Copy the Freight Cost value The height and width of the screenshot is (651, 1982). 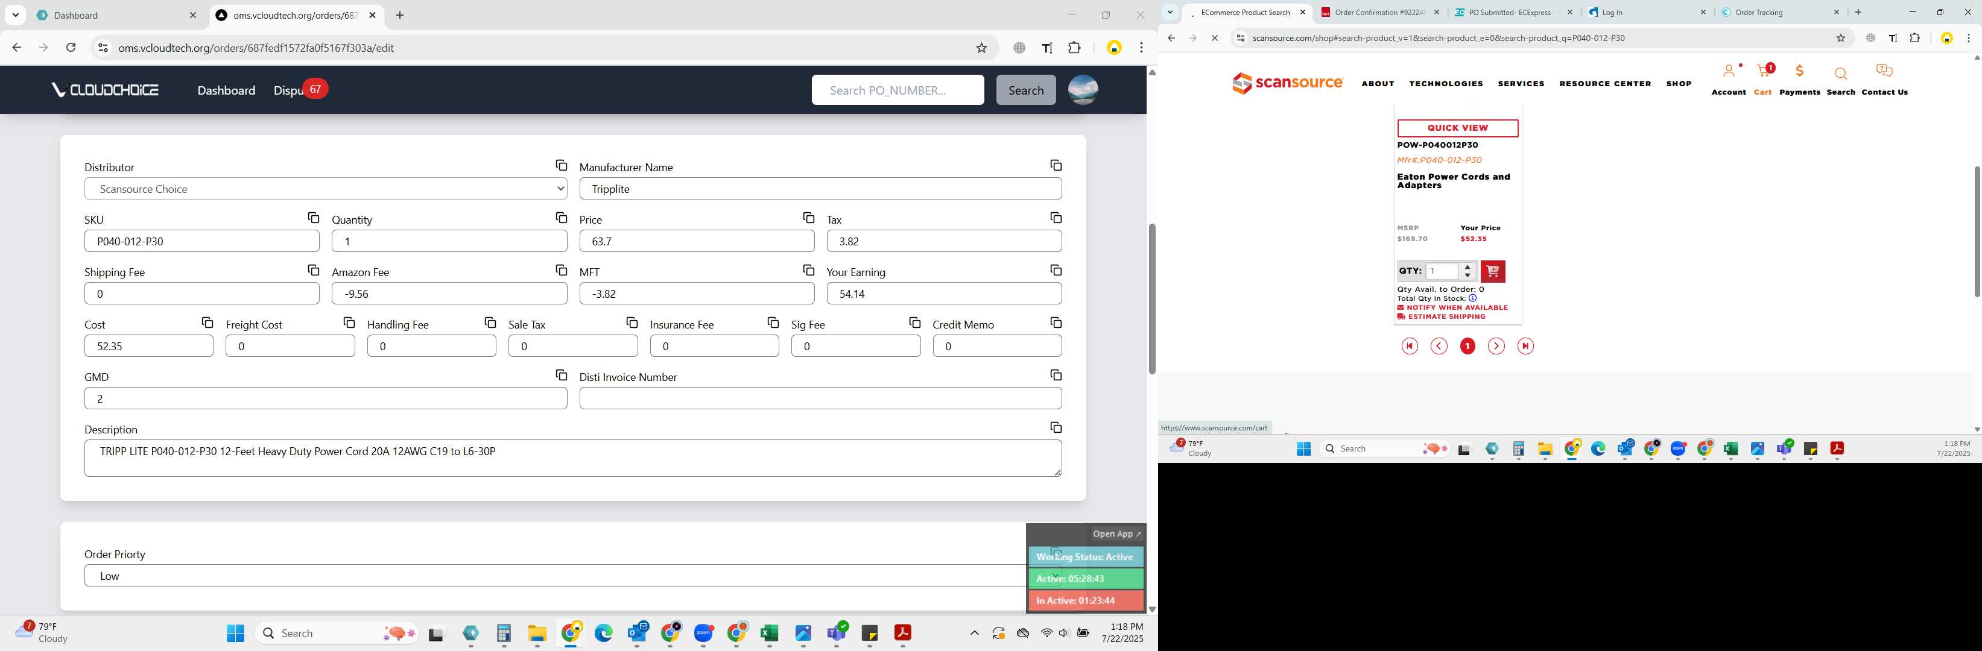point(349,322)
